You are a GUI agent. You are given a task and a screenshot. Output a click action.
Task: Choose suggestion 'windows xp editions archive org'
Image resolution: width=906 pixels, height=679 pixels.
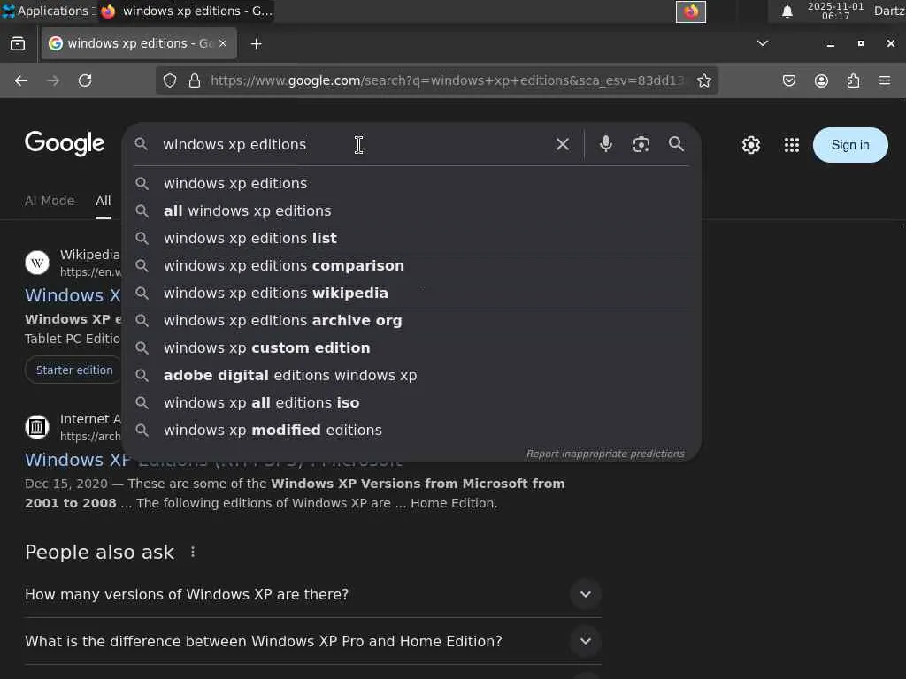coord(411,320)
